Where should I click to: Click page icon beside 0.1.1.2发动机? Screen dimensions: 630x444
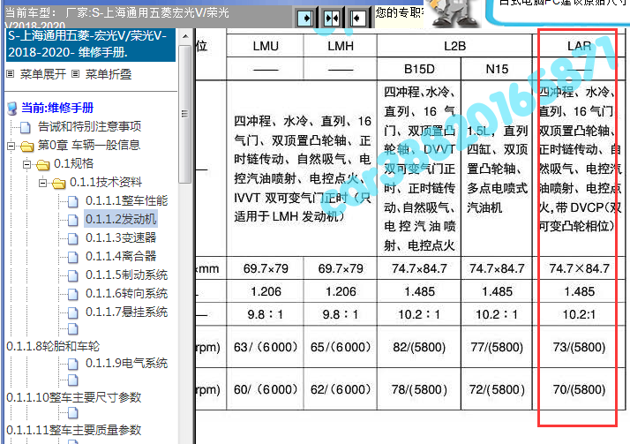pyautogui.click(x=72, y=220)
